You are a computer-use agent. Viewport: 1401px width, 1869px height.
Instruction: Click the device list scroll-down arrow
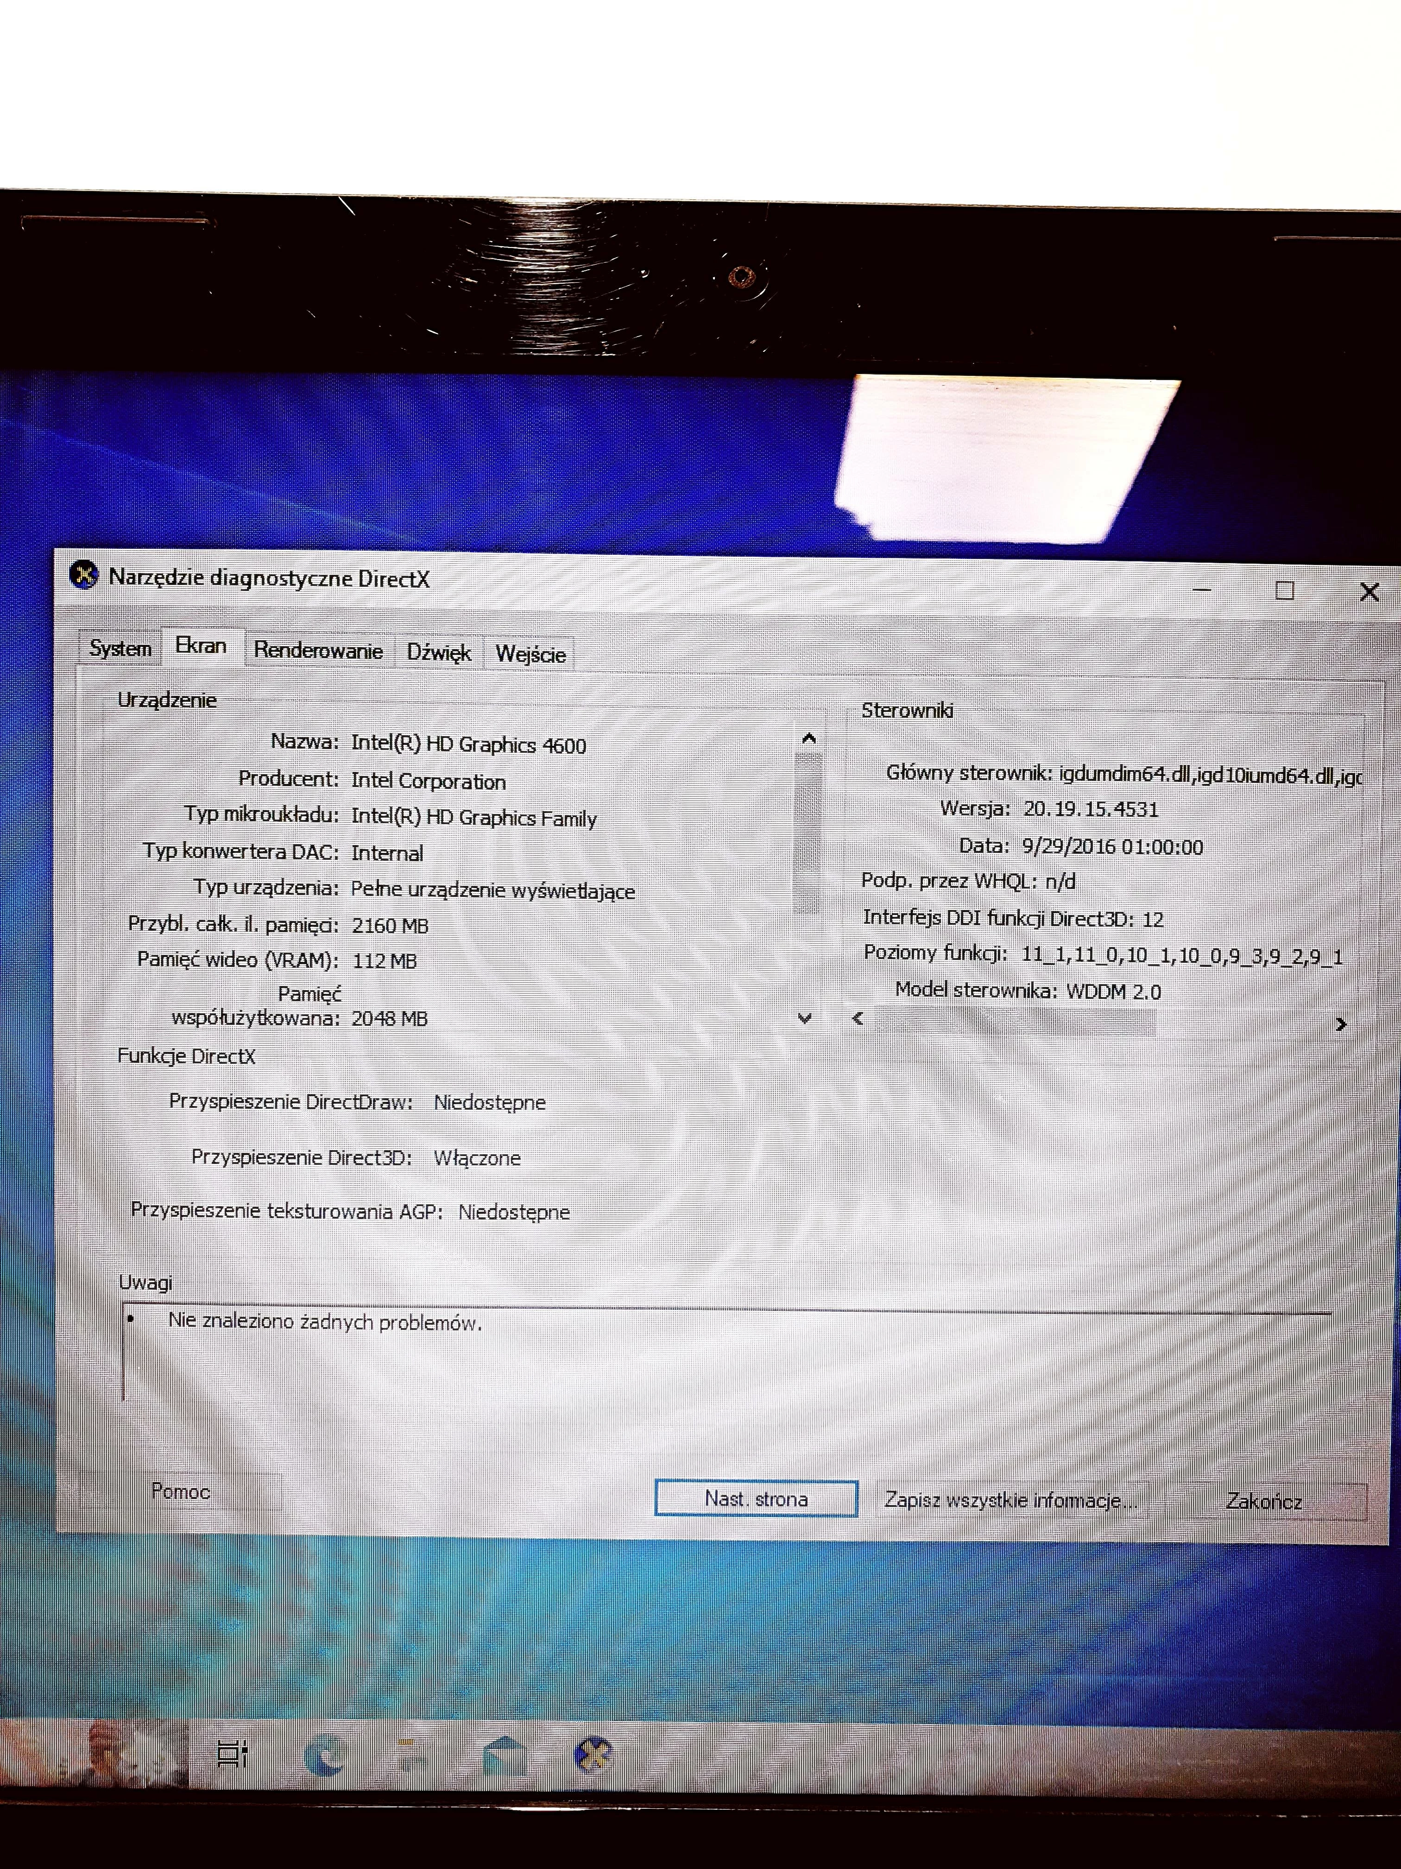point(805,1018)
